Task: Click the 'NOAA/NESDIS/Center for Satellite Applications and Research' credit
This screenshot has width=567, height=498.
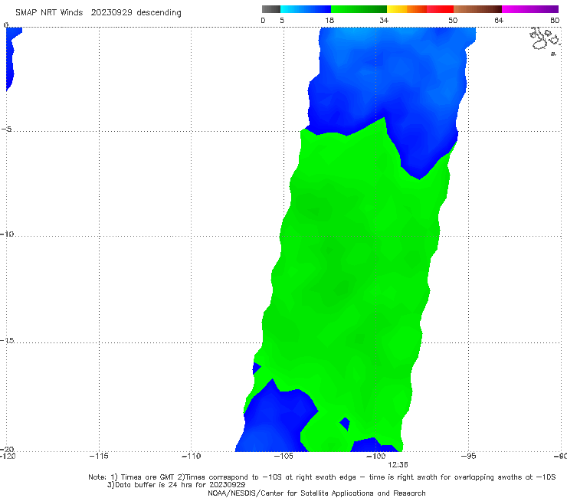Action: 316,493
